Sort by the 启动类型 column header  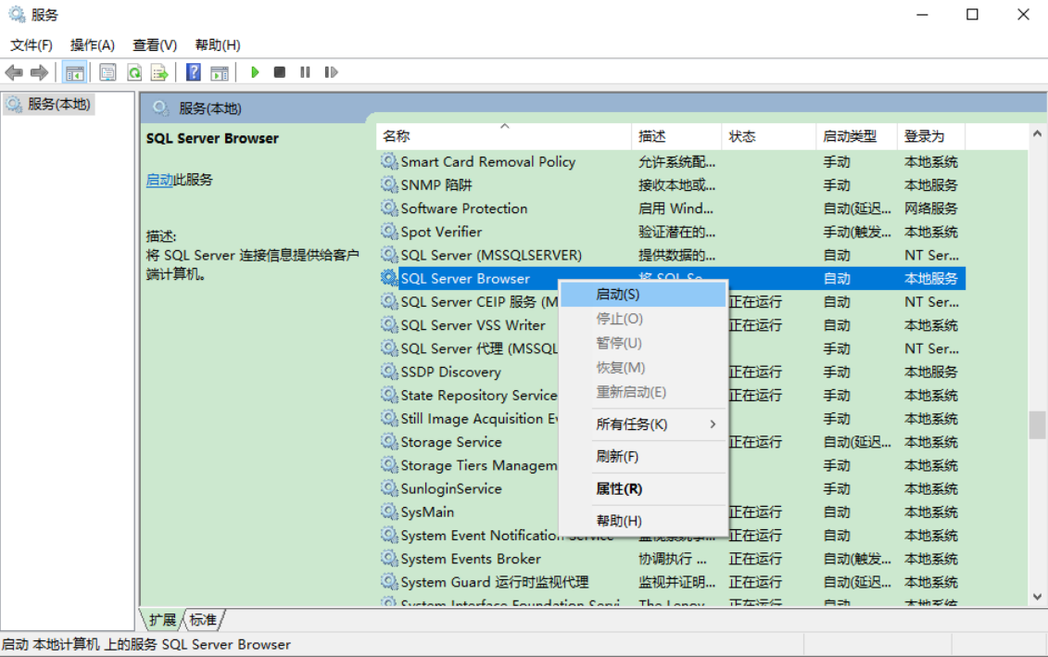[856, 136]
